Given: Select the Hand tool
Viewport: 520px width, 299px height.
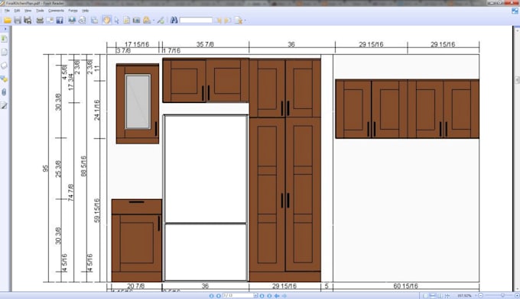Looking at the screenshot, I should point(106,20).
